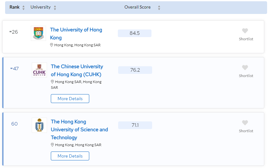Click More Details for CUHK
269x168 pixels.
[x=70, y=99]
